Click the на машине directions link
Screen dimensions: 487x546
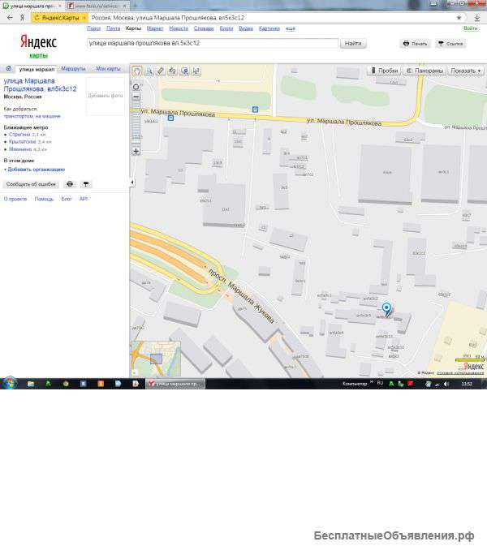coord(48,116)
